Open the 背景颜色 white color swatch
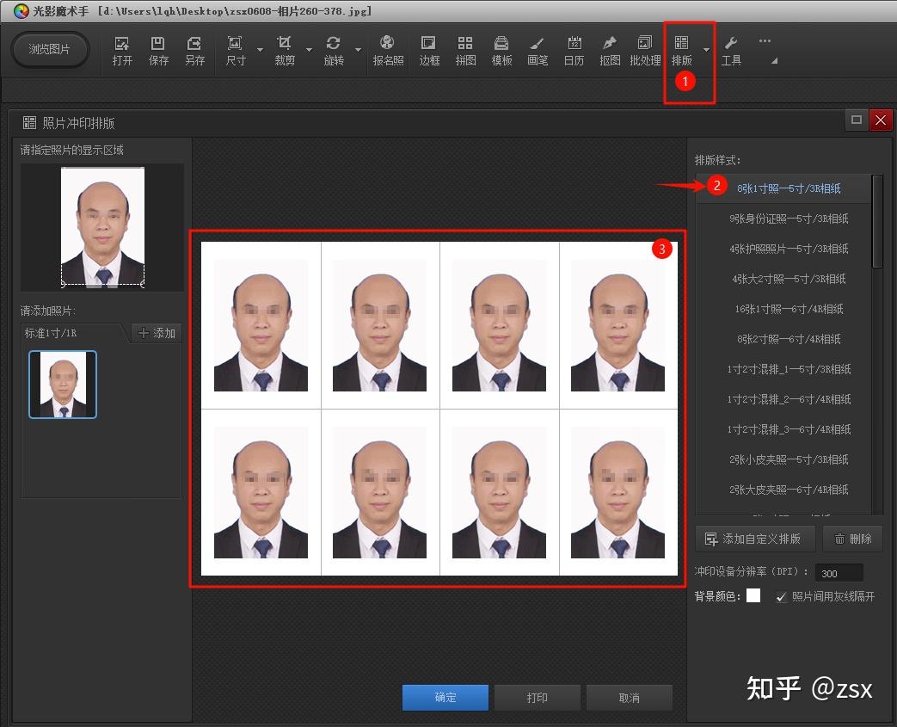Screen dimensions: 897x727 pyautogui.click(x=753, y=595)
